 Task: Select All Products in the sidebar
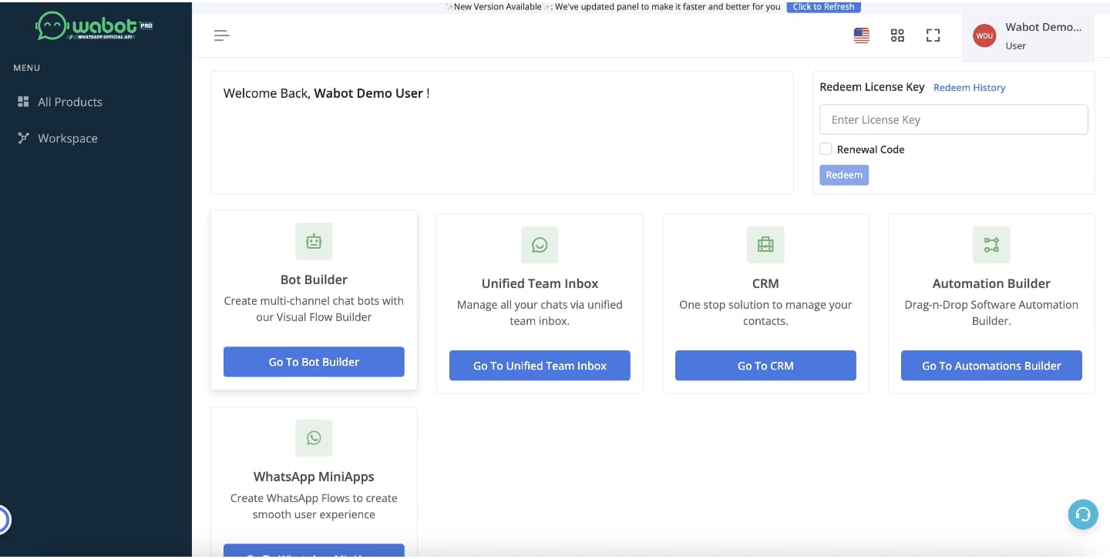pyautogui.click(x=69, y=102)
